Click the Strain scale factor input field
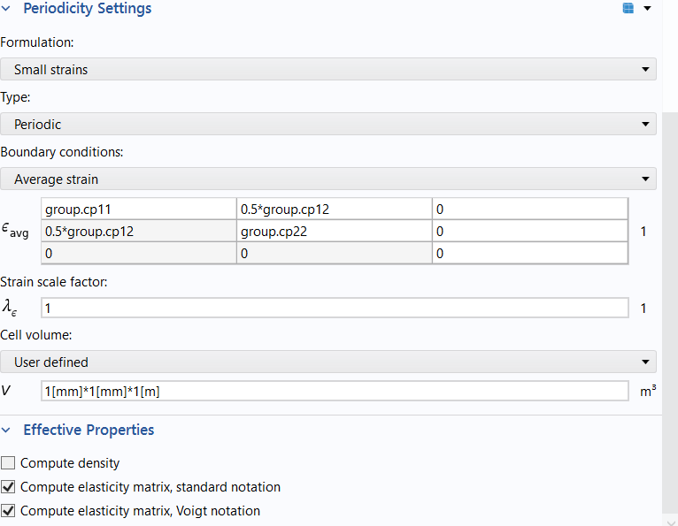The width and height of the screenshot is (678, 526). 335,309
